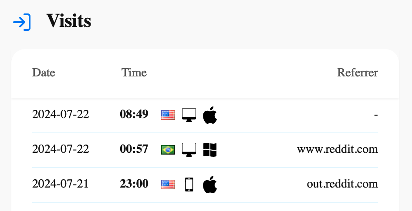
Task: Click the mobile phone icon for 23:00 visit
Action: (189, 184)
